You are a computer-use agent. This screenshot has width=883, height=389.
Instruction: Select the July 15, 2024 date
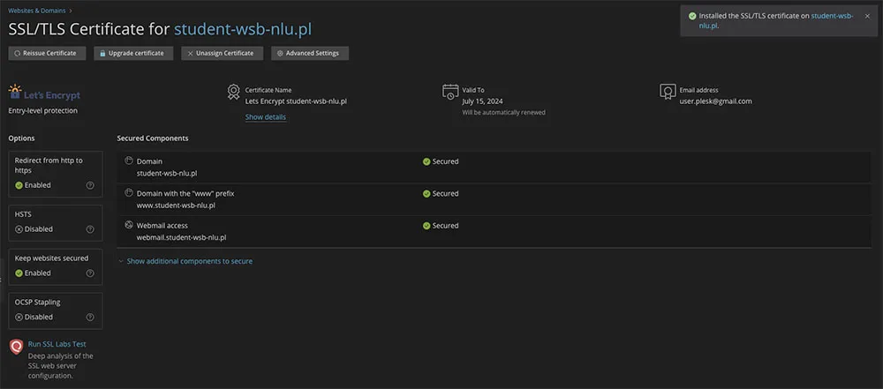483,101
